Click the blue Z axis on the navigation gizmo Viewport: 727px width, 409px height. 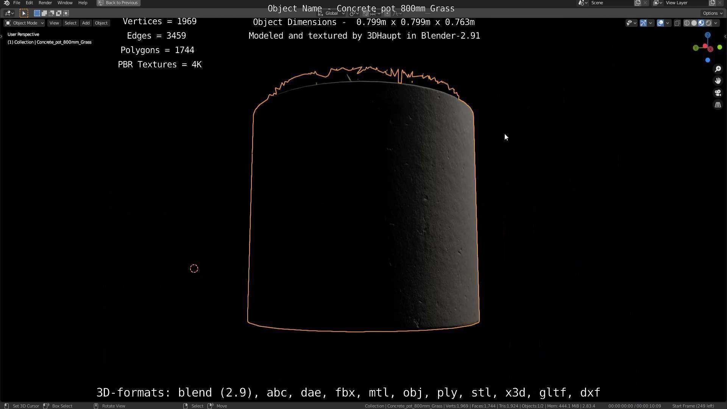pyautogui.click(x=707, y=35)
